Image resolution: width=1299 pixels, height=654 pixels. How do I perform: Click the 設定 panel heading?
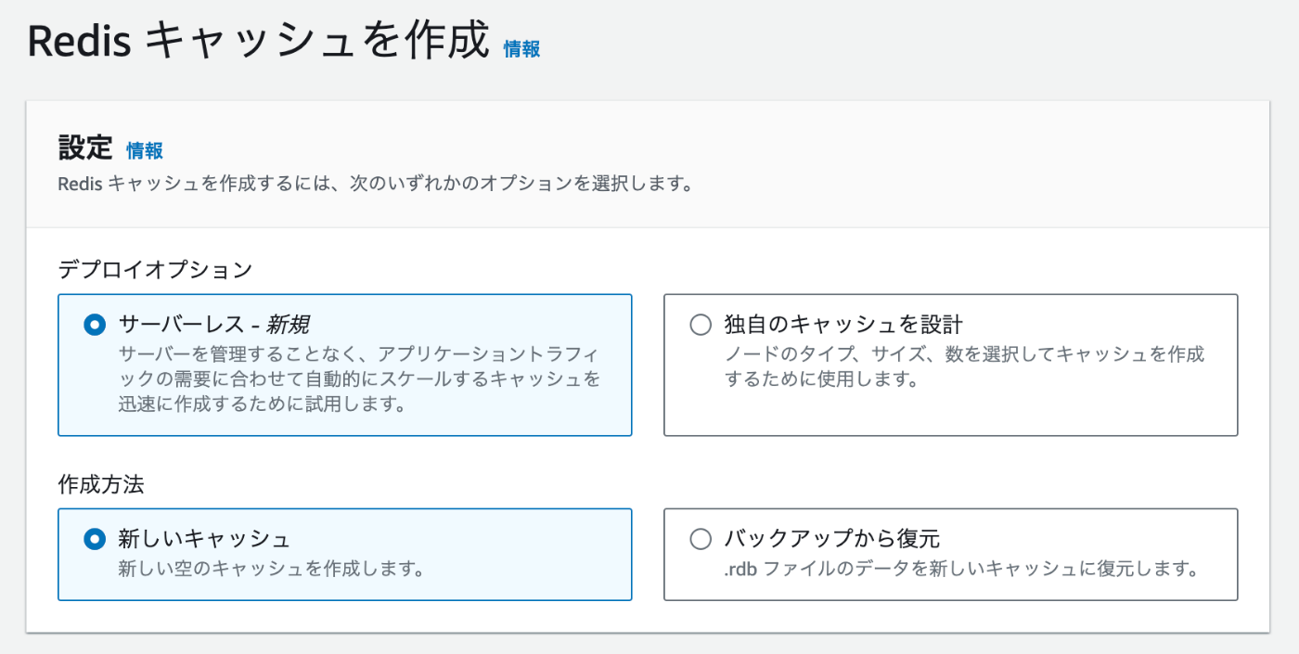coord(85,147)
